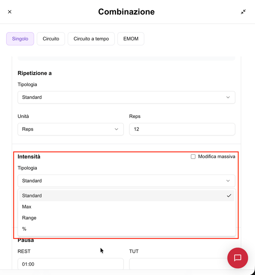
Task: Enable the Modifica massiva checkbox
Action: (193, 157)
